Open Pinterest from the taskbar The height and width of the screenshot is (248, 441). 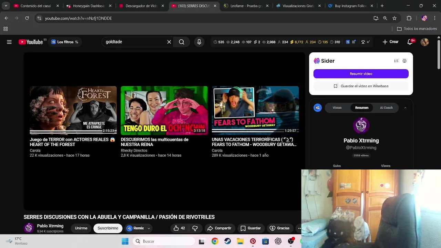pos(253,241)
